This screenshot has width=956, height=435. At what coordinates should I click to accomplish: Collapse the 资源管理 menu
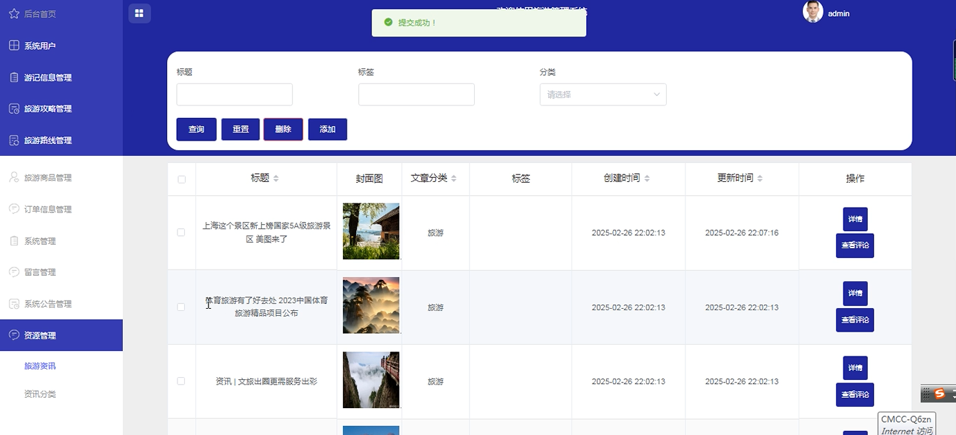tap(61, 335)
